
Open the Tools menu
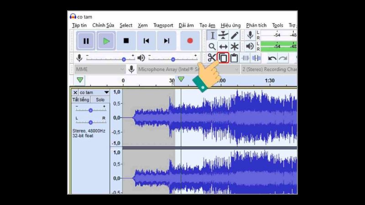pos(277,25)
